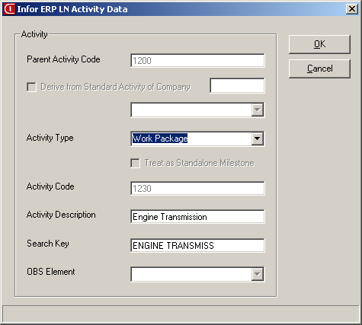Click the Parent Activity Code field showing 1200
Image resolution: width=362 pixels, height=325 pixels.
[197, 60]
